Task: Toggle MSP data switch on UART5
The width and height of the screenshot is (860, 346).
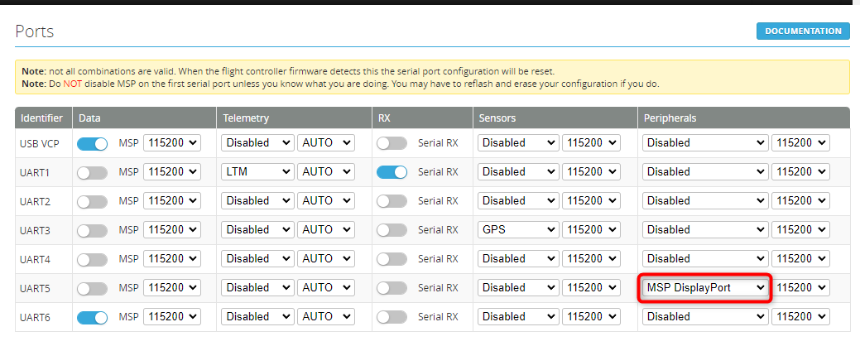Action: pos(92,287)
